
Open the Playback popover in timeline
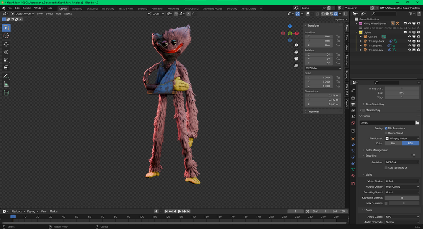coord(18,211)
